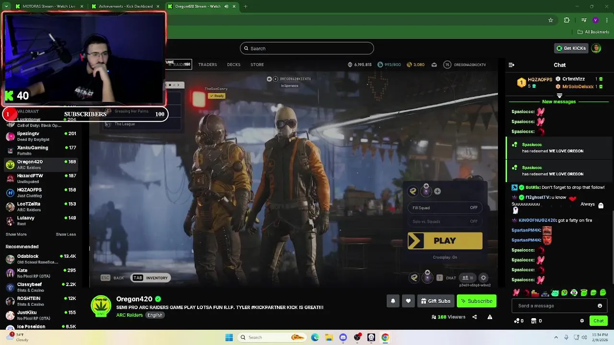Bookmark this page with the star icon
The image size is (614, 345).
pos(551,20)
